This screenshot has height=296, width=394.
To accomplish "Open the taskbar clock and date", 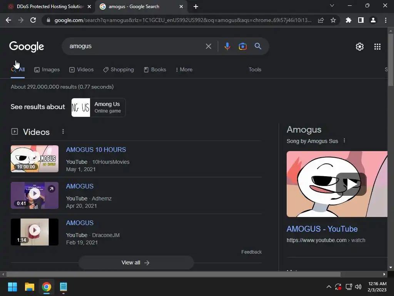I will click(x=377, y=287).
